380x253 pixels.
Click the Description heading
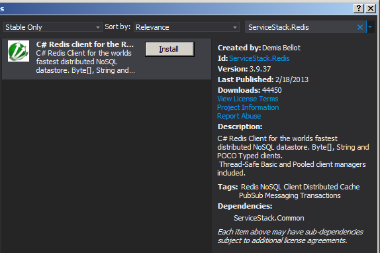[240, 126]
